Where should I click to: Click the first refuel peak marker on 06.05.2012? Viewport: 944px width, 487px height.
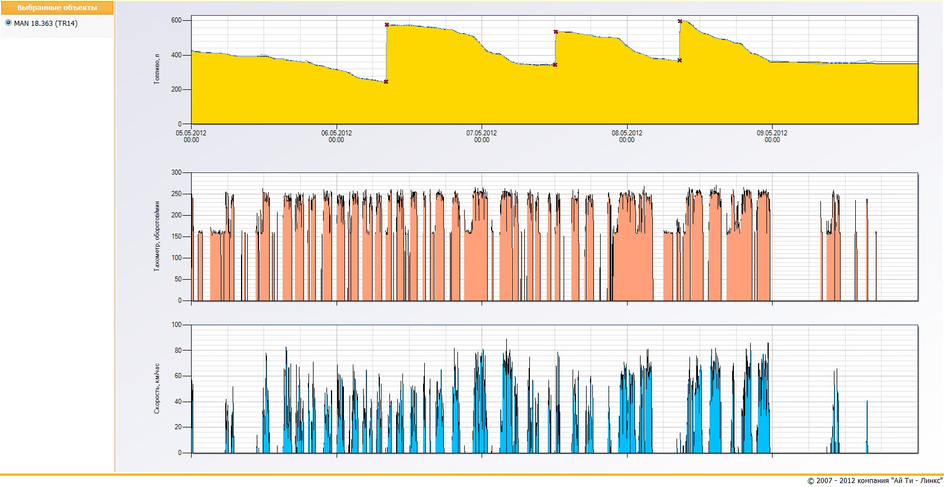tap(387, 25)
